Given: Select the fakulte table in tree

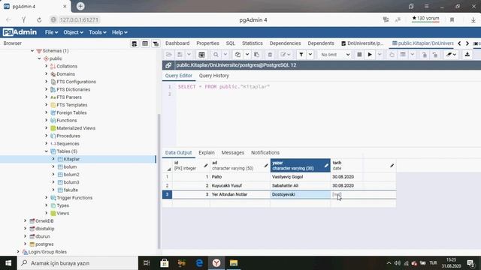Looking at the screenshot, I should [71, 190].
